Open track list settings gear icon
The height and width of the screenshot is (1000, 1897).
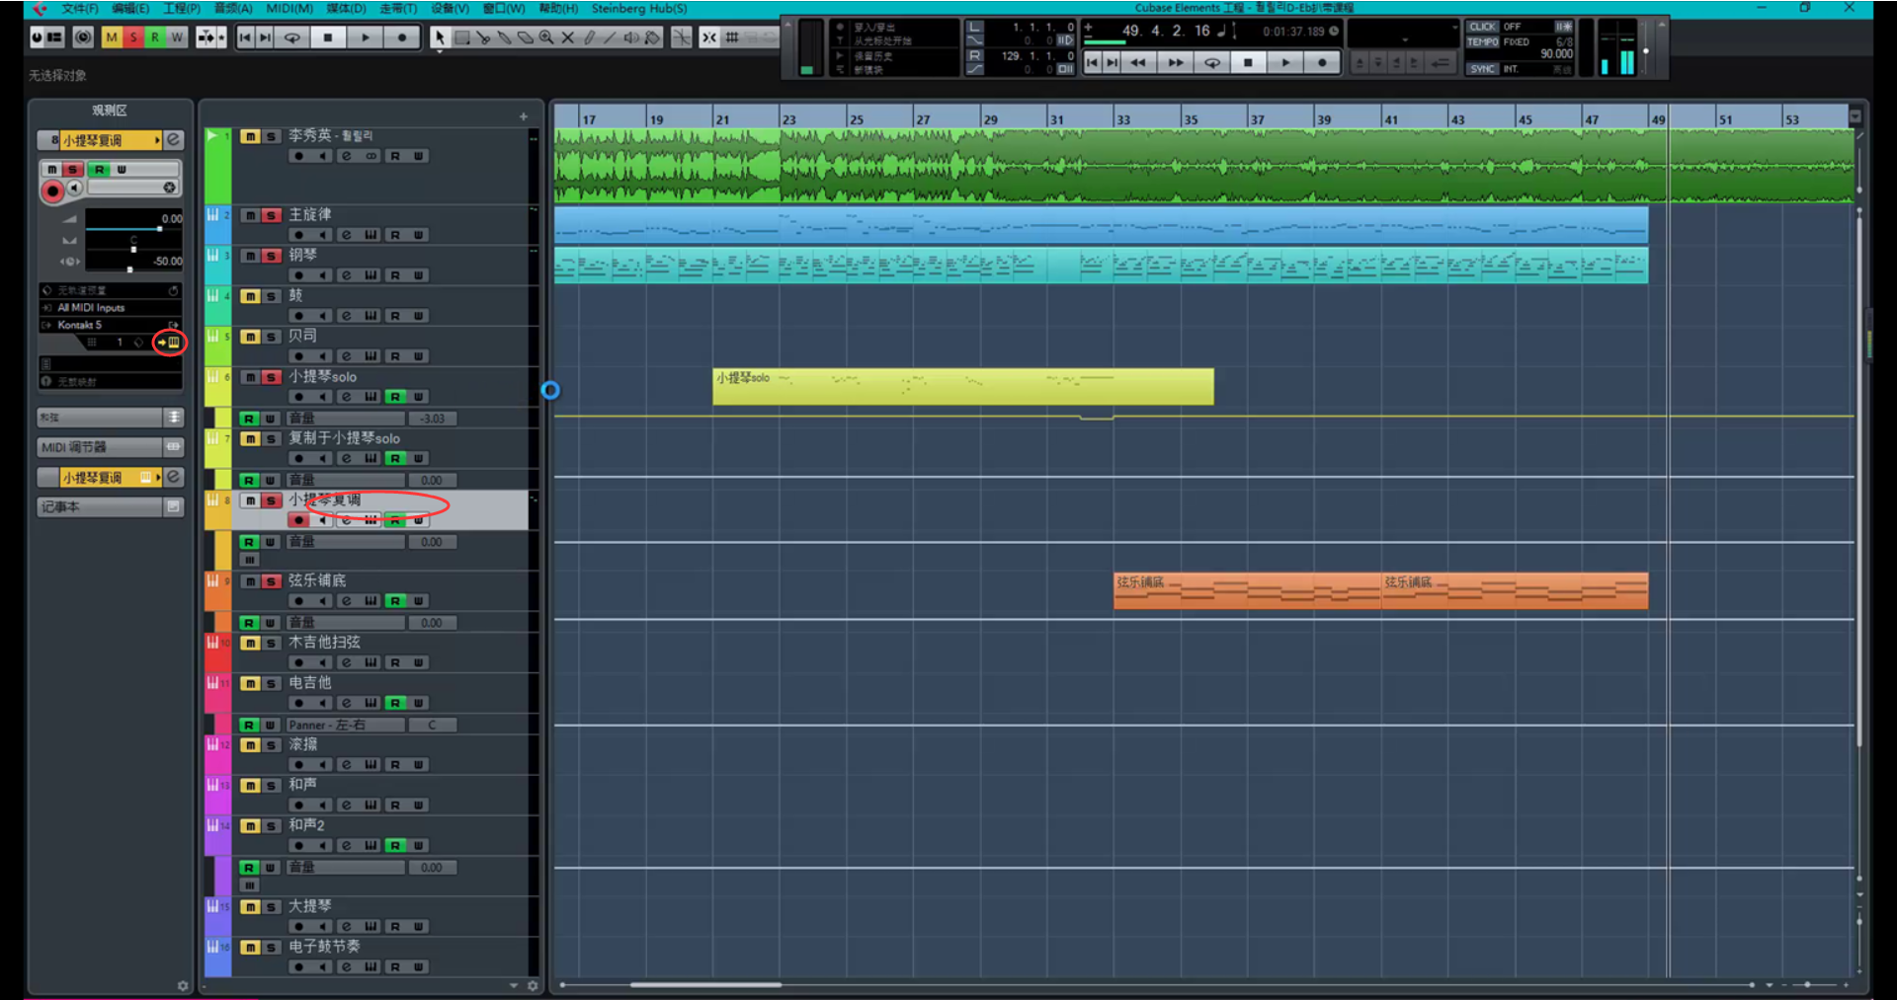(533, 985)
